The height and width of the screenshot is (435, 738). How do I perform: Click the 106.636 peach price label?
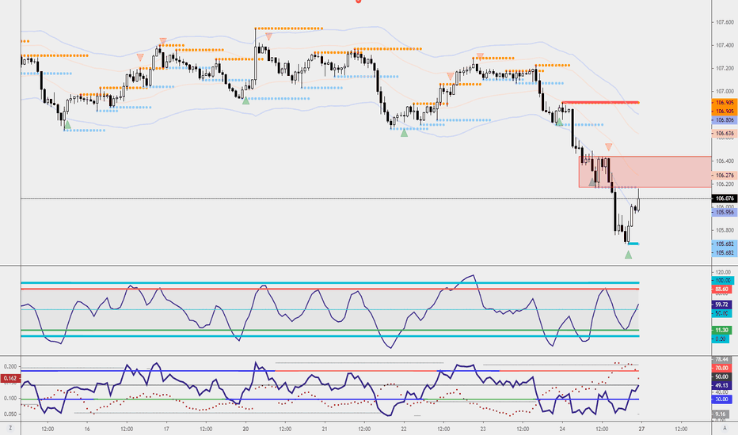725,134
